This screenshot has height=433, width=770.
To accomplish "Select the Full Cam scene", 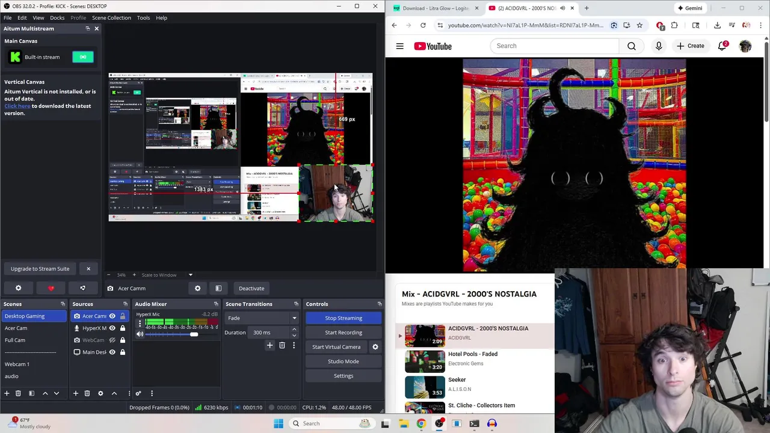I will tap(34, 340).
